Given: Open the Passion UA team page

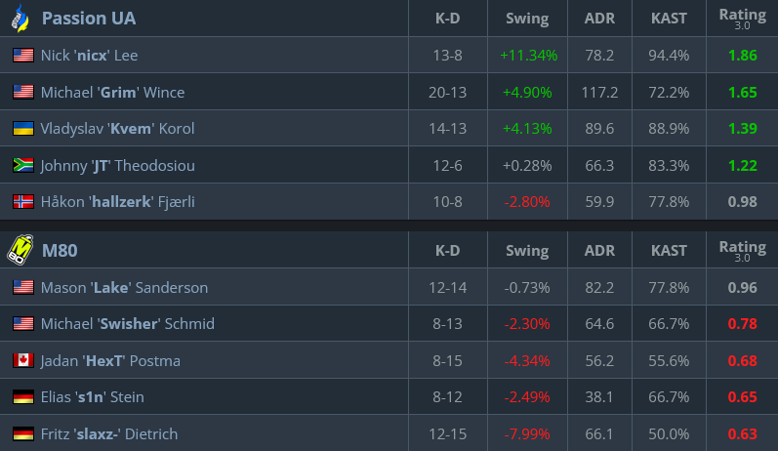Looking at the screenshot, I should [x=89, y=19].
